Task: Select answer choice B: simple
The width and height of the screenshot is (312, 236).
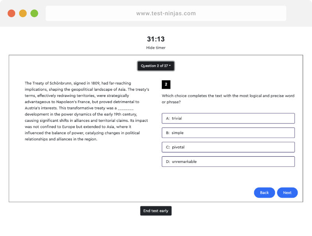Action: coord(228,132)
